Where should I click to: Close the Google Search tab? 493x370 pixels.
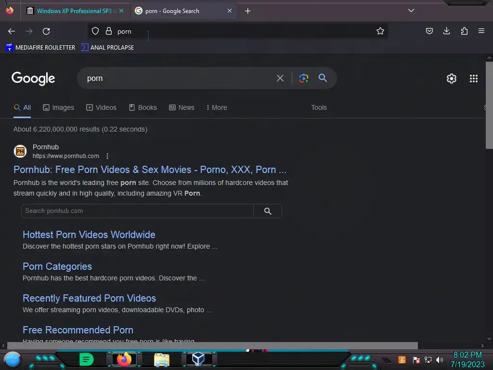coord(230,11)
